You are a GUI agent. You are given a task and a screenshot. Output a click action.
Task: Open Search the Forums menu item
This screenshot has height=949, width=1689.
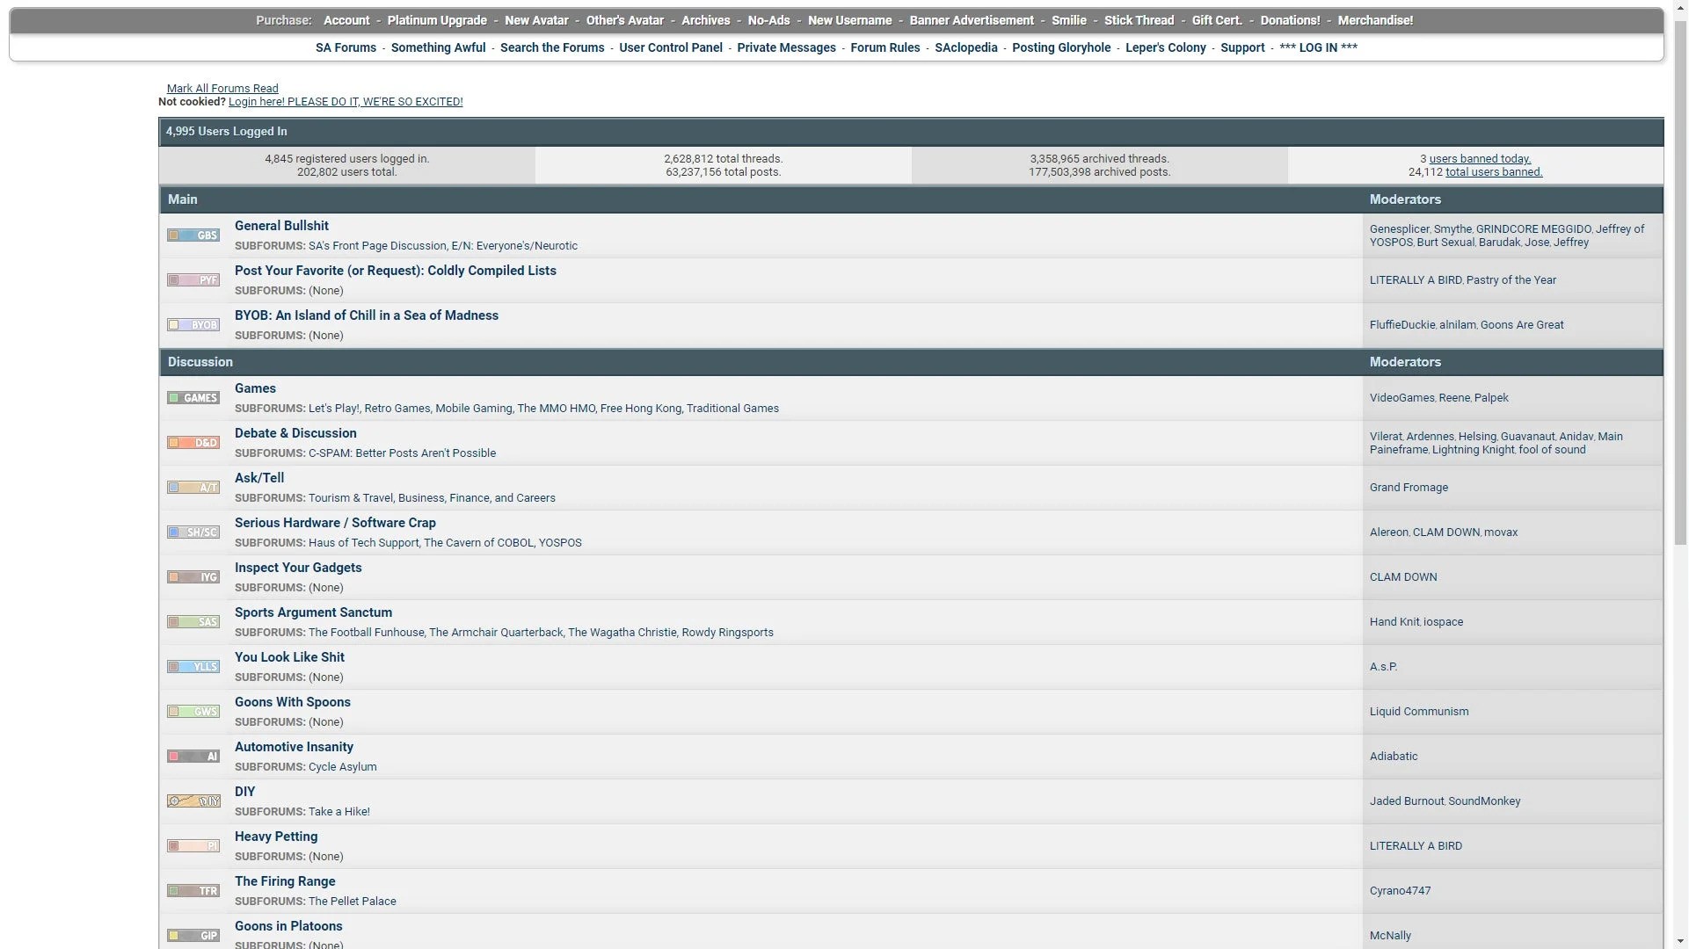[x=552, y=47]
